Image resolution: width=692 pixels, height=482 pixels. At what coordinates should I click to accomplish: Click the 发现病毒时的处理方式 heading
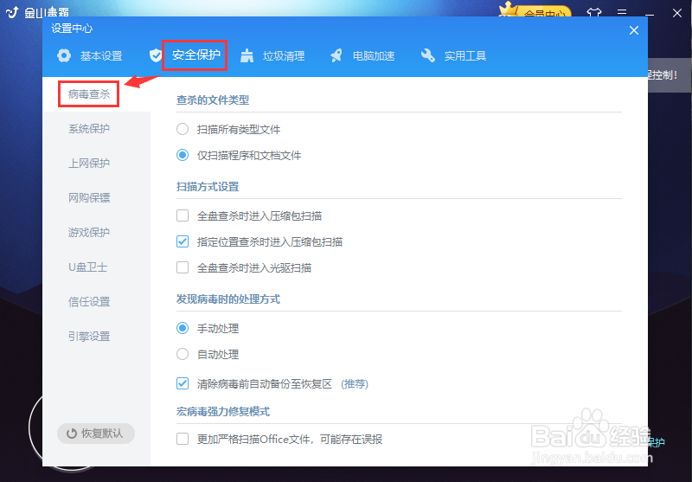pos(228,299)
